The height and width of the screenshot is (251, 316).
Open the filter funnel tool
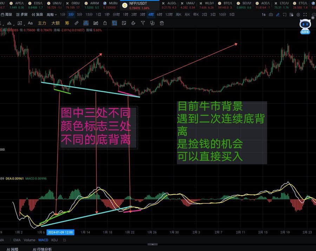pyautogui.click(x=143, y=23)
